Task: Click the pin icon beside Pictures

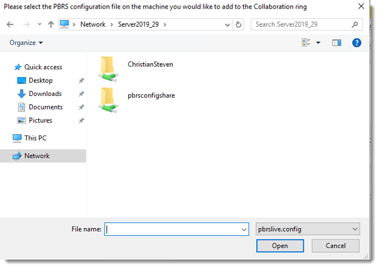Action: click(x=81, y=120)
